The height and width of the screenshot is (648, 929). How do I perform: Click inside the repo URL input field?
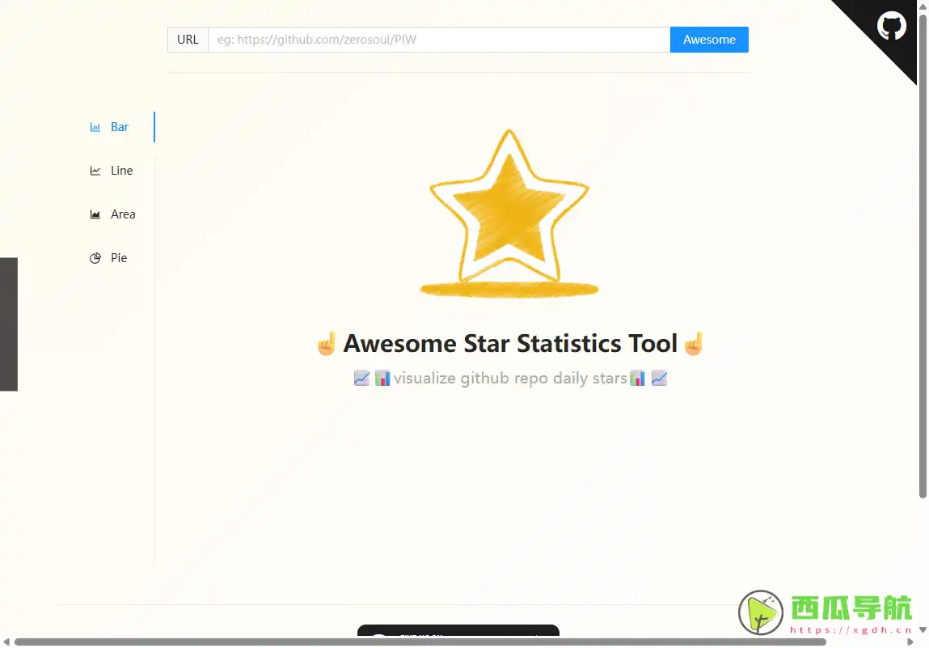point(437,39)
